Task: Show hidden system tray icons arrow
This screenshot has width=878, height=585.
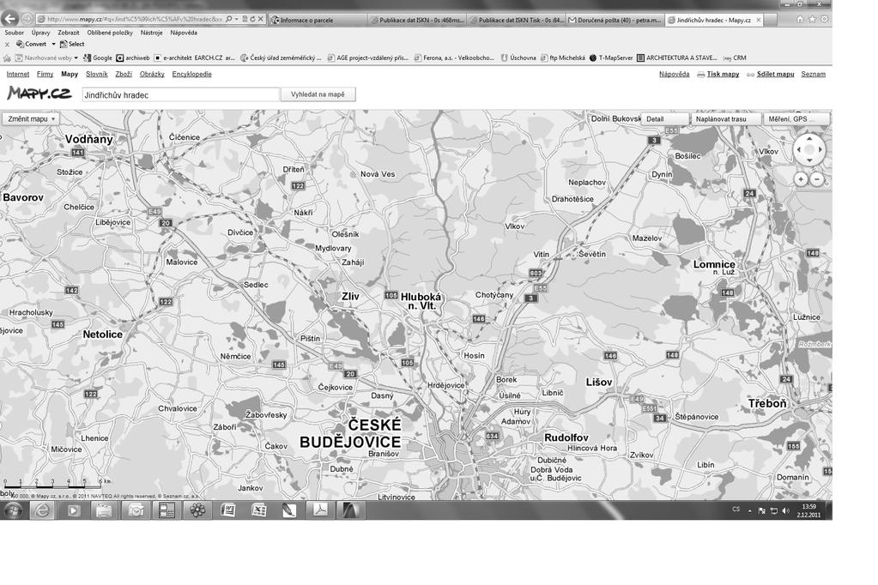Action: pyautogui.click(x=750, y=510)
